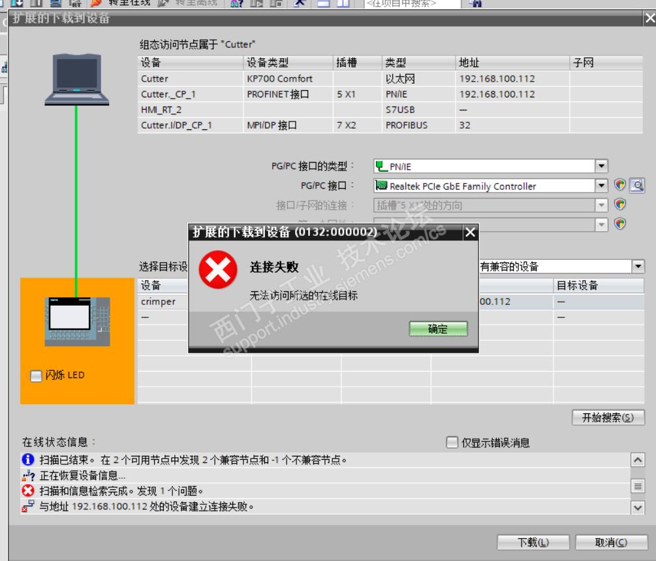Select the 以太网 type cell
The image size is (656, 561).
pyautogui.click(x=418, y=79)
